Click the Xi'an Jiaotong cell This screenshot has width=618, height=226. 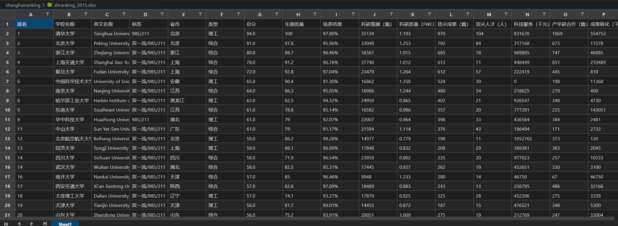(110, 186)
